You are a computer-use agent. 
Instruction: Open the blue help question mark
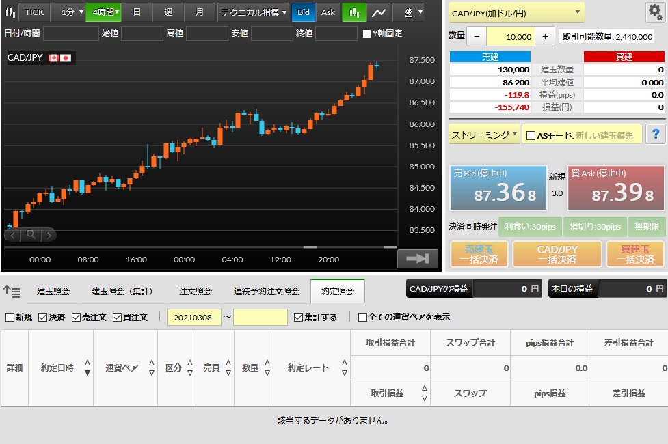point(656,135)
